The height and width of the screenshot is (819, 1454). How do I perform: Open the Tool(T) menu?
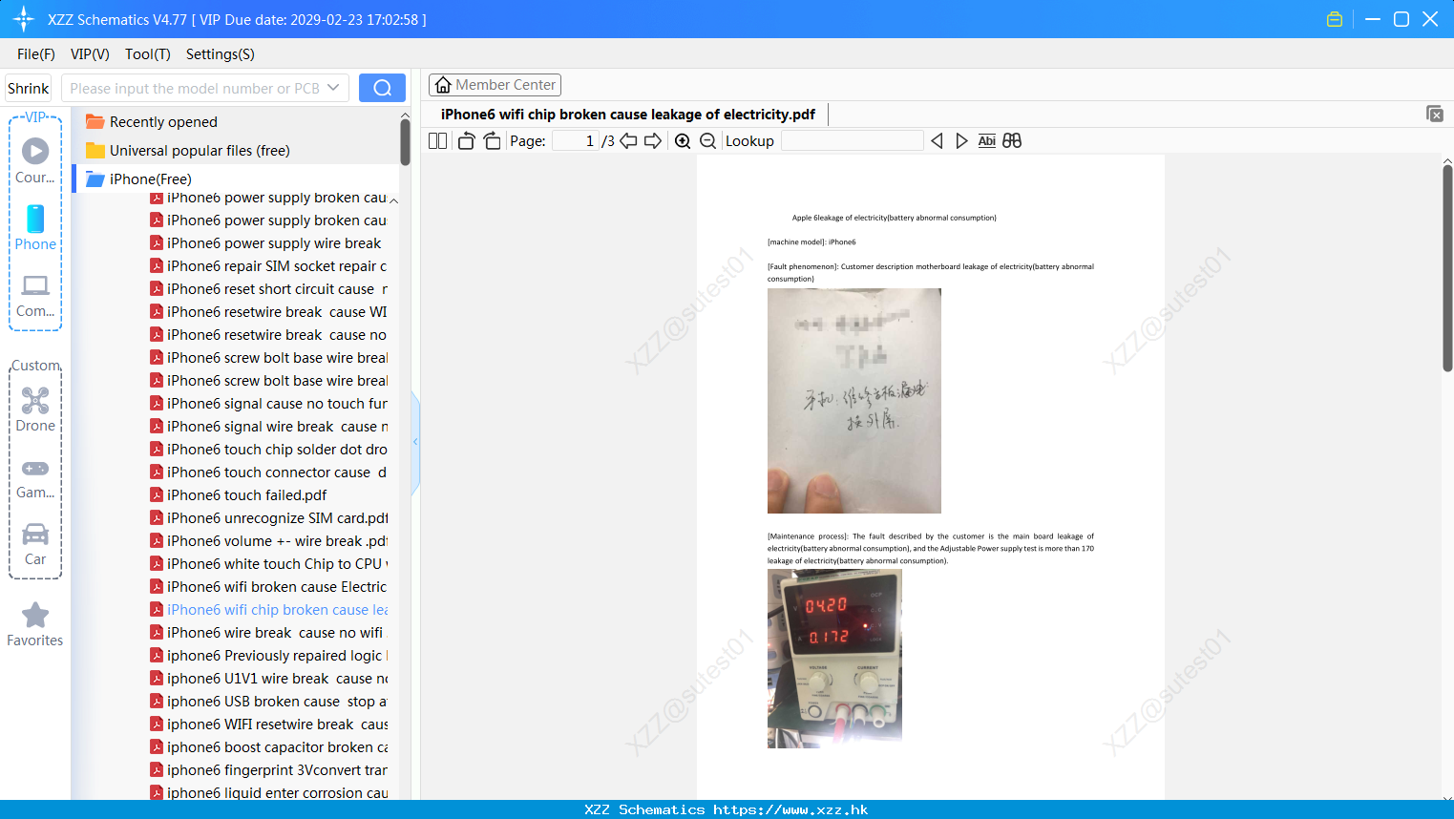point(148,54)
